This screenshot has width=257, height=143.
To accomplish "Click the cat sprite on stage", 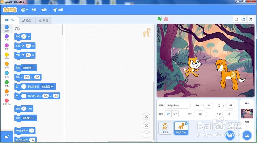I will [x=193, y=66].
